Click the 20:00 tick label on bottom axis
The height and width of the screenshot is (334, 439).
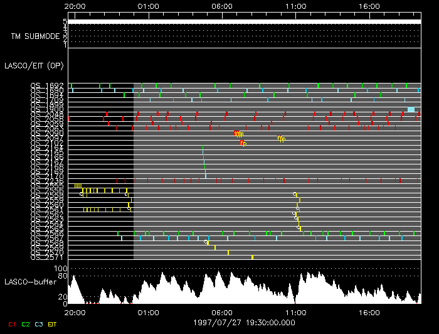pyautogui.click(x=75, y=311)
